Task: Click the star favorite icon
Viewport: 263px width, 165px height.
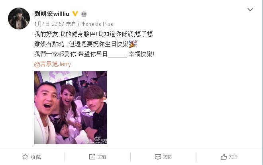Action: coord(25,157)
